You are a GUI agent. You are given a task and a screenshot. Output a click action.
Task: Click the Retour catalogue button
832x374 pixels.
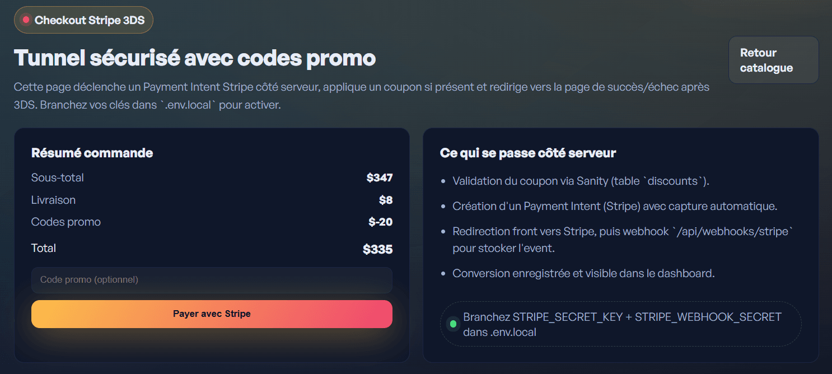click(x=773, y=60)
